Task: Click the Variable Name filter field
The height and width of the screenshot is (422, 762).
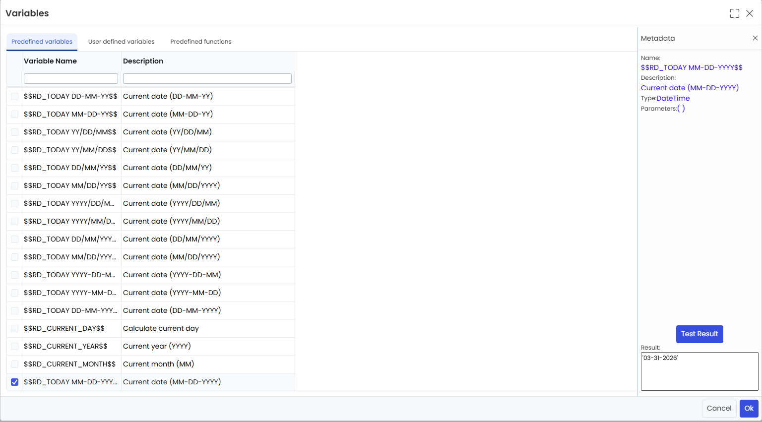Action: click(x=71, y=78)
